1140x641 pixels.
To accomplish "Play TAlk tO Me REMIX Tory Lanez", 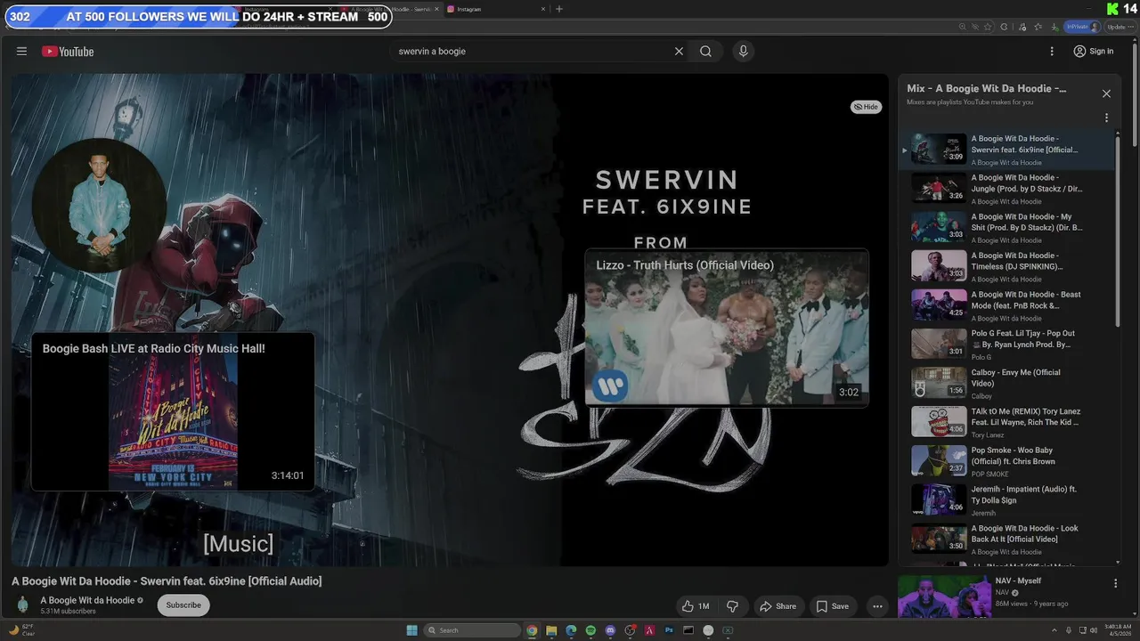I will (1006, 423).
